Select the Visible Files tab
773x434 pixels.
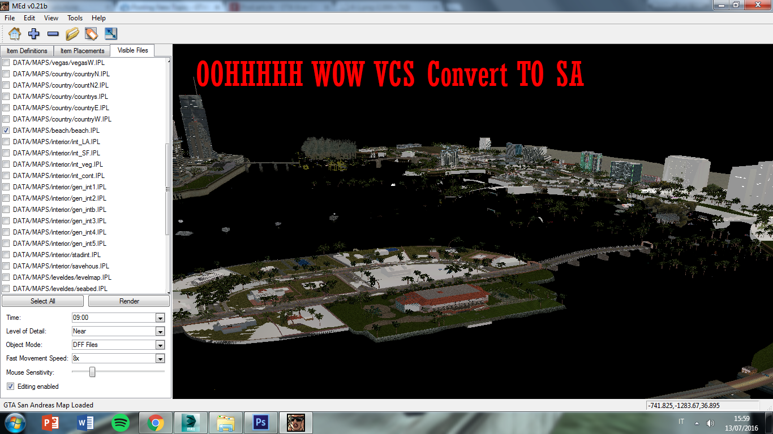click(x=132, y=50)
